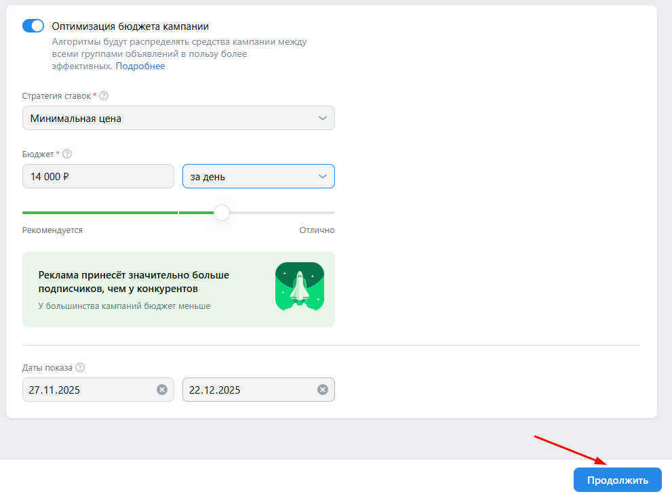Toggle campaign budget optimization switch
The image size is (672, 496).
pyautogui.click(x=33, y=26)
